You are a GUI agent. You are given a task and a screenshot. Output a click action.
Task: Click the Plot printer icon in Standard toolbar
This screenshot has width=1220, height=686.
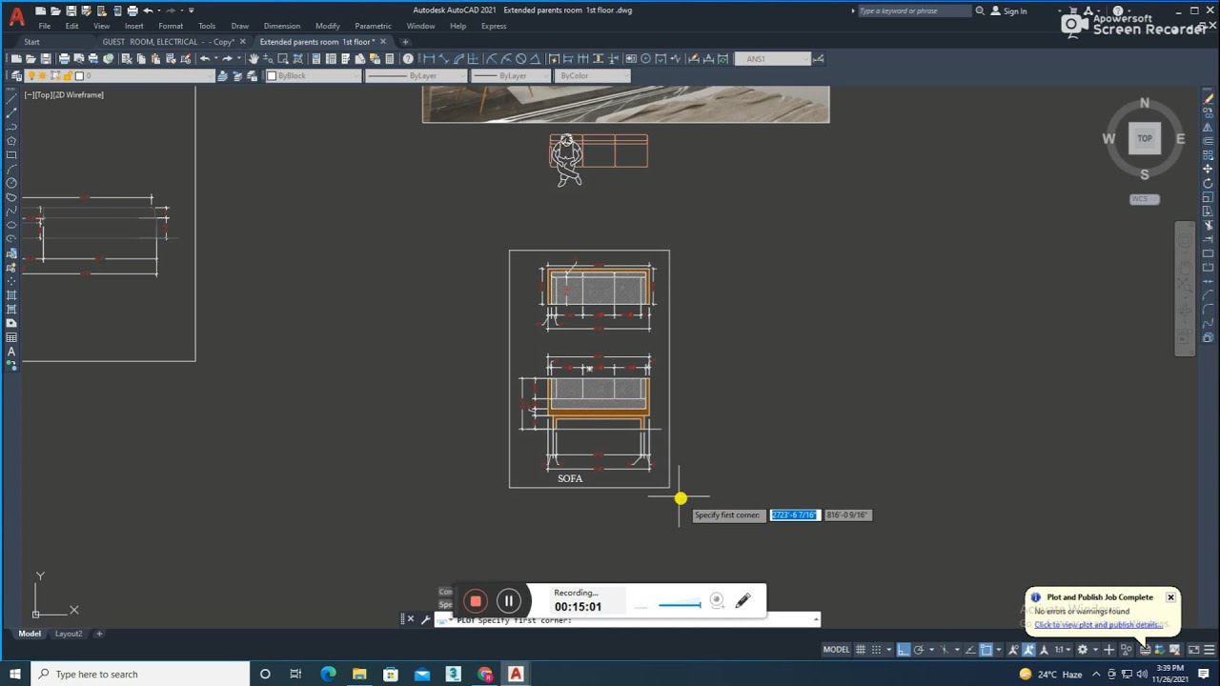coord(64,59)
